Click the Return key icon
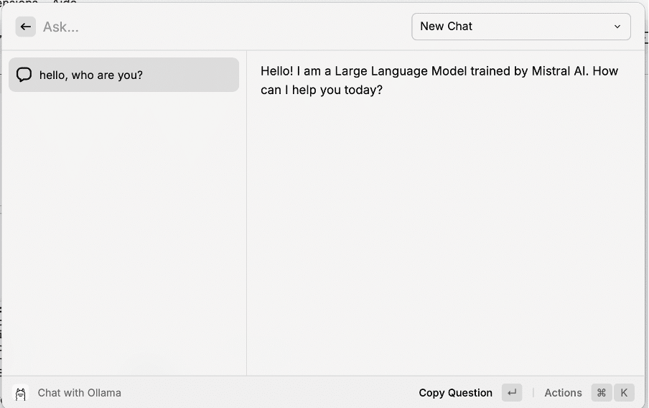 [512, 393]
